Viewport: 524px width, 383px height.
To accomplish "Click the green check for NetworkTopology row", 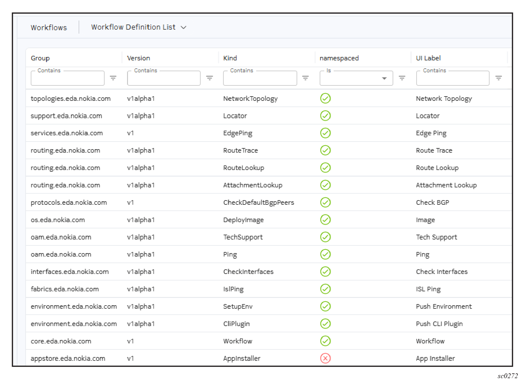I will tap(325, 99).
